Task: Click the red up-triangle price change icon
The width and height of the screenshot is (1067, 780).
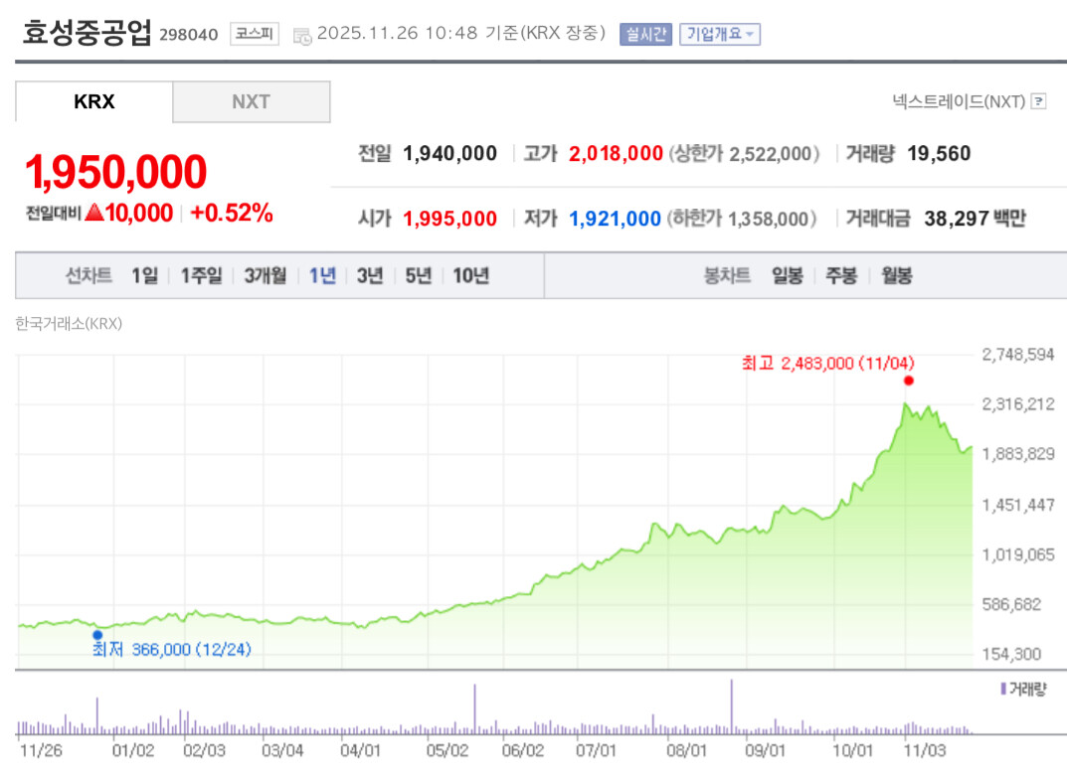Action: pos(94,213)
